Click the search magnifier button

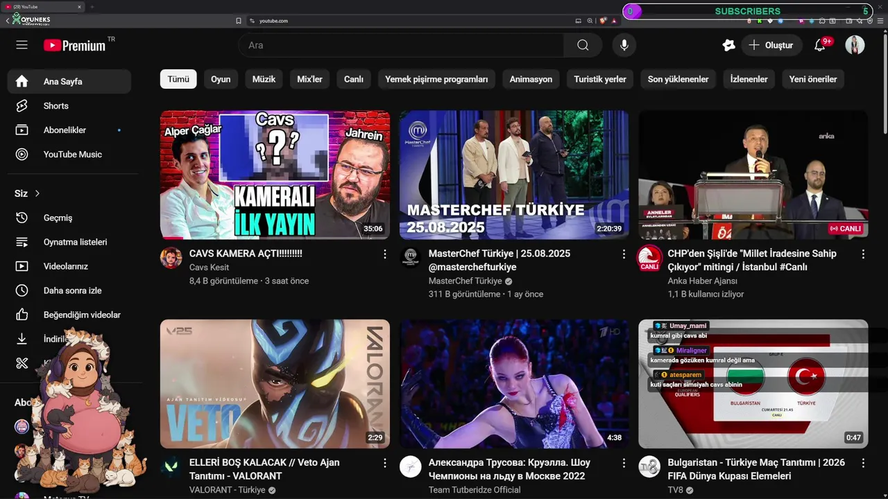pos(583,45)
